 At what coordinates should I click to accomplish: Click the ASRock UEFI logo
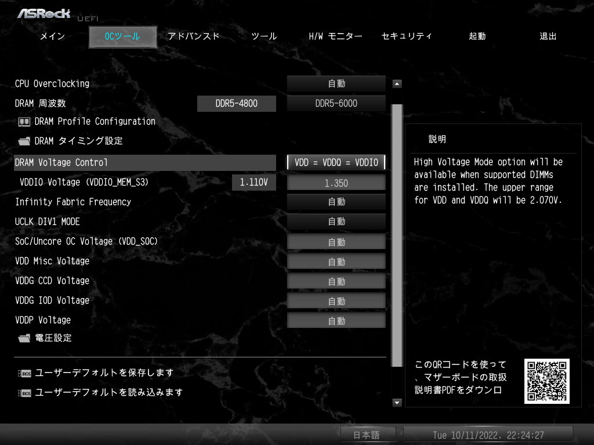point(57,14)
